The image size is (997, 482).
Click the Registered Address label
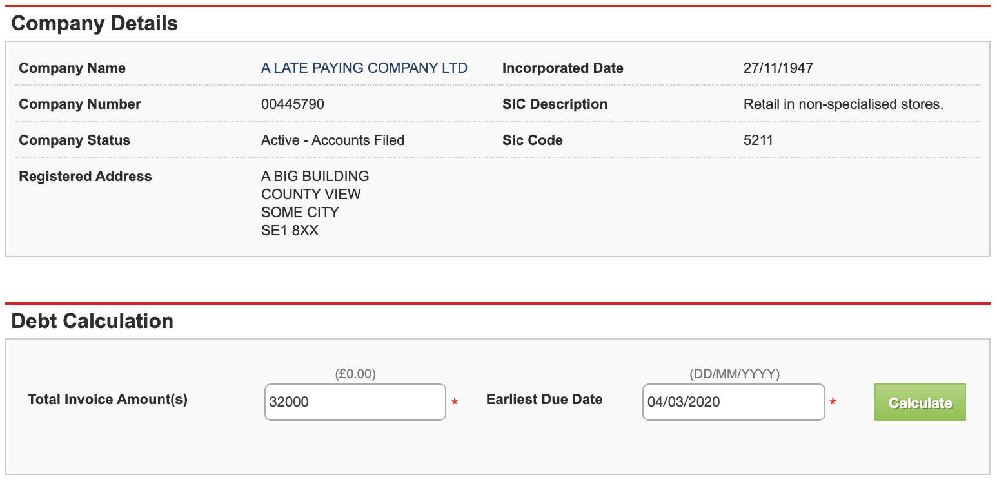pos(85,177)
